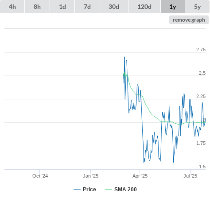Click the Jul '25 axis label

pyautogui.click(x=190, y=176)
